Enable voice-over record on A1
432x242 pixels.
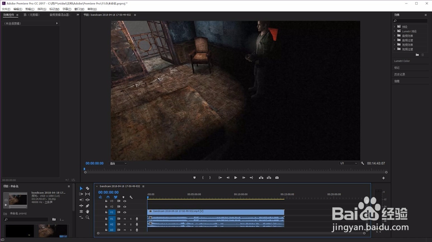click(137, 219)
